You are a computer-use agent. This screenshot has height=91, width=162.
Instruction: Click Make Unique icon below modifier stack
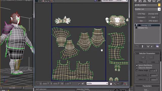click(148, 46)
